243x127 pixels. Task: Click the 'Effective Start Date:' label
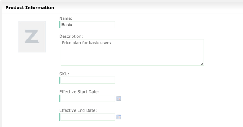79,92
